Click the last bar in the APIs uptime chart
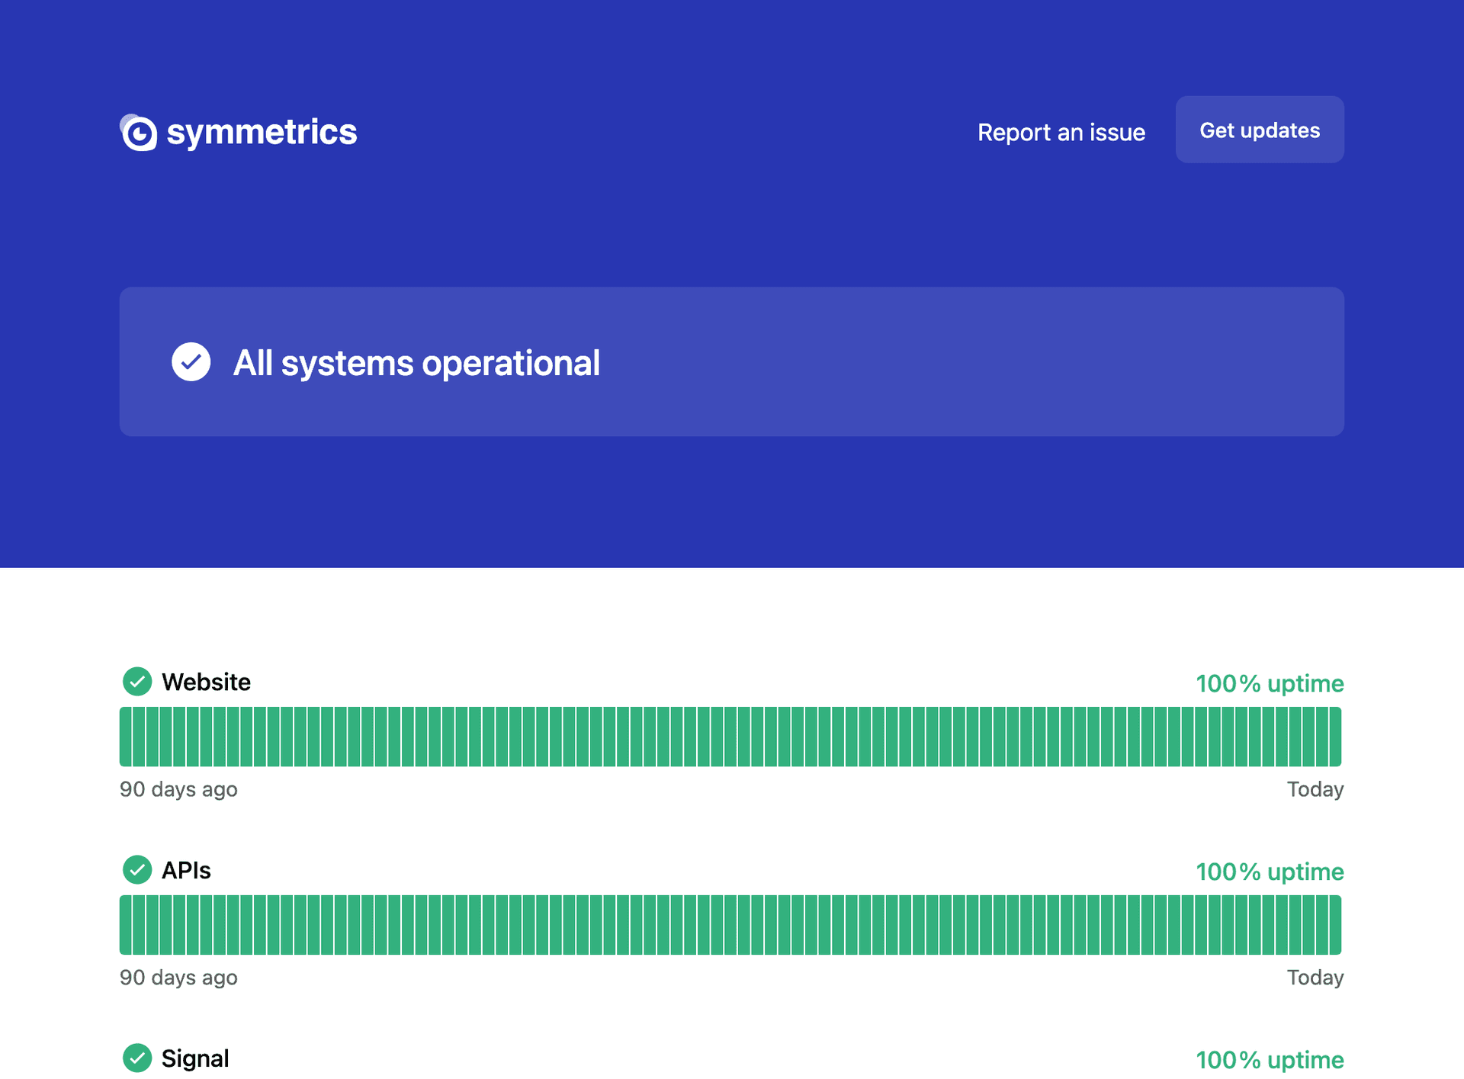Screen dimensions: 1464x1079 (1335, 924)
